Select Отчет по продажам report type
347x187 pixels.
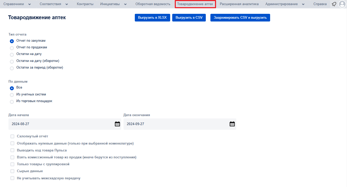12,48
